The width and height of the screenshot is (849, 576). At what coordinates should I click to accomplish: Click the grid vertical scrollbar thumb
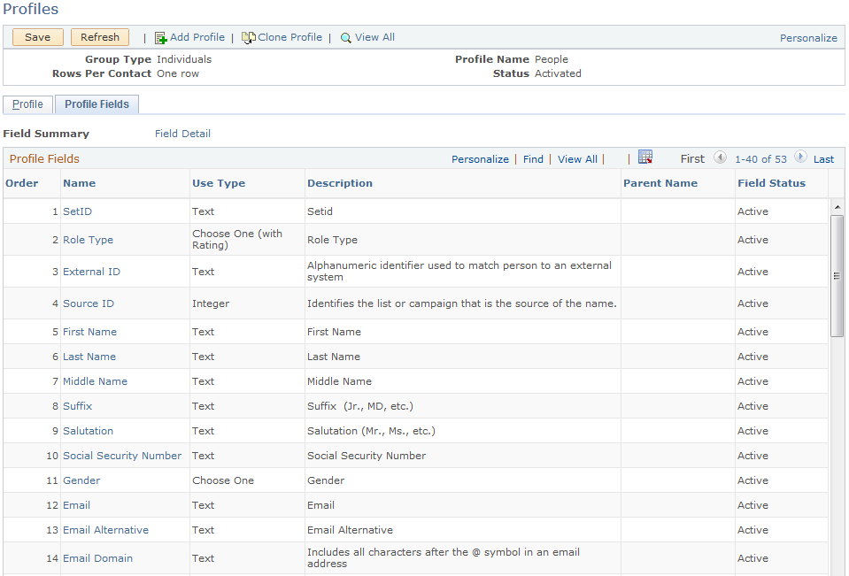pyautogui.click(x=837, y=276)
